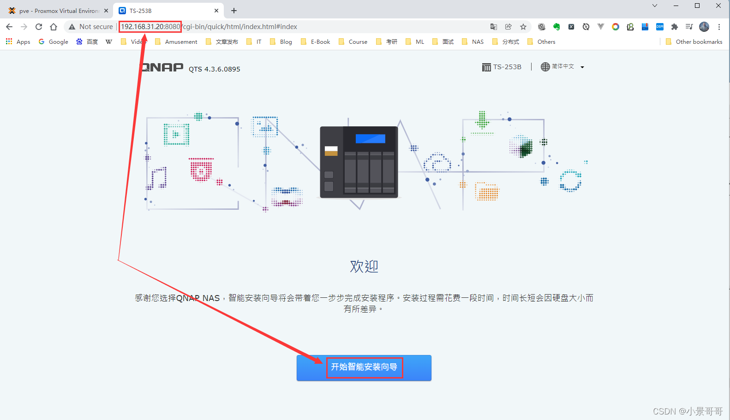Close the pve Proxmox tab
730x420 pixels.
(106, 11)
